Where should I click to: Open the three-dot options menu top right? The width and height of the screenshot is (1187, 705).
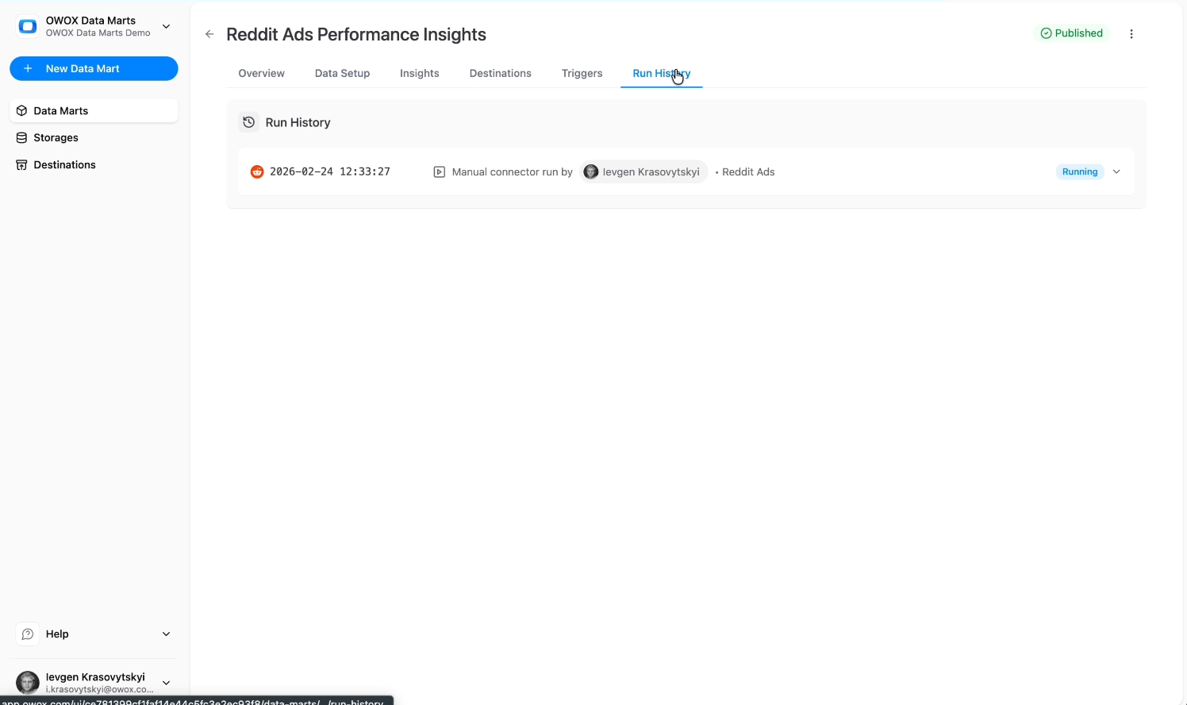[1132, 33]
